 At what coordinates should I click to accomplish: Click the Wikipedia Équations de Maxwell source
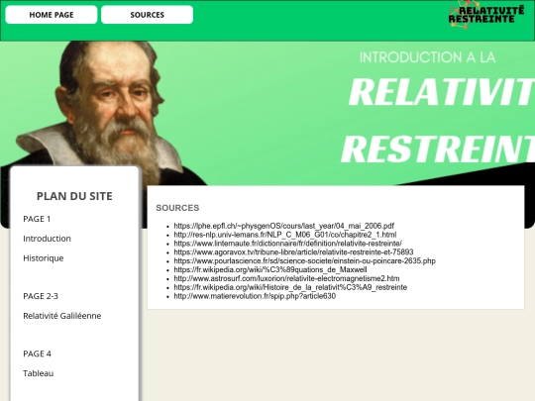point(270,269)
